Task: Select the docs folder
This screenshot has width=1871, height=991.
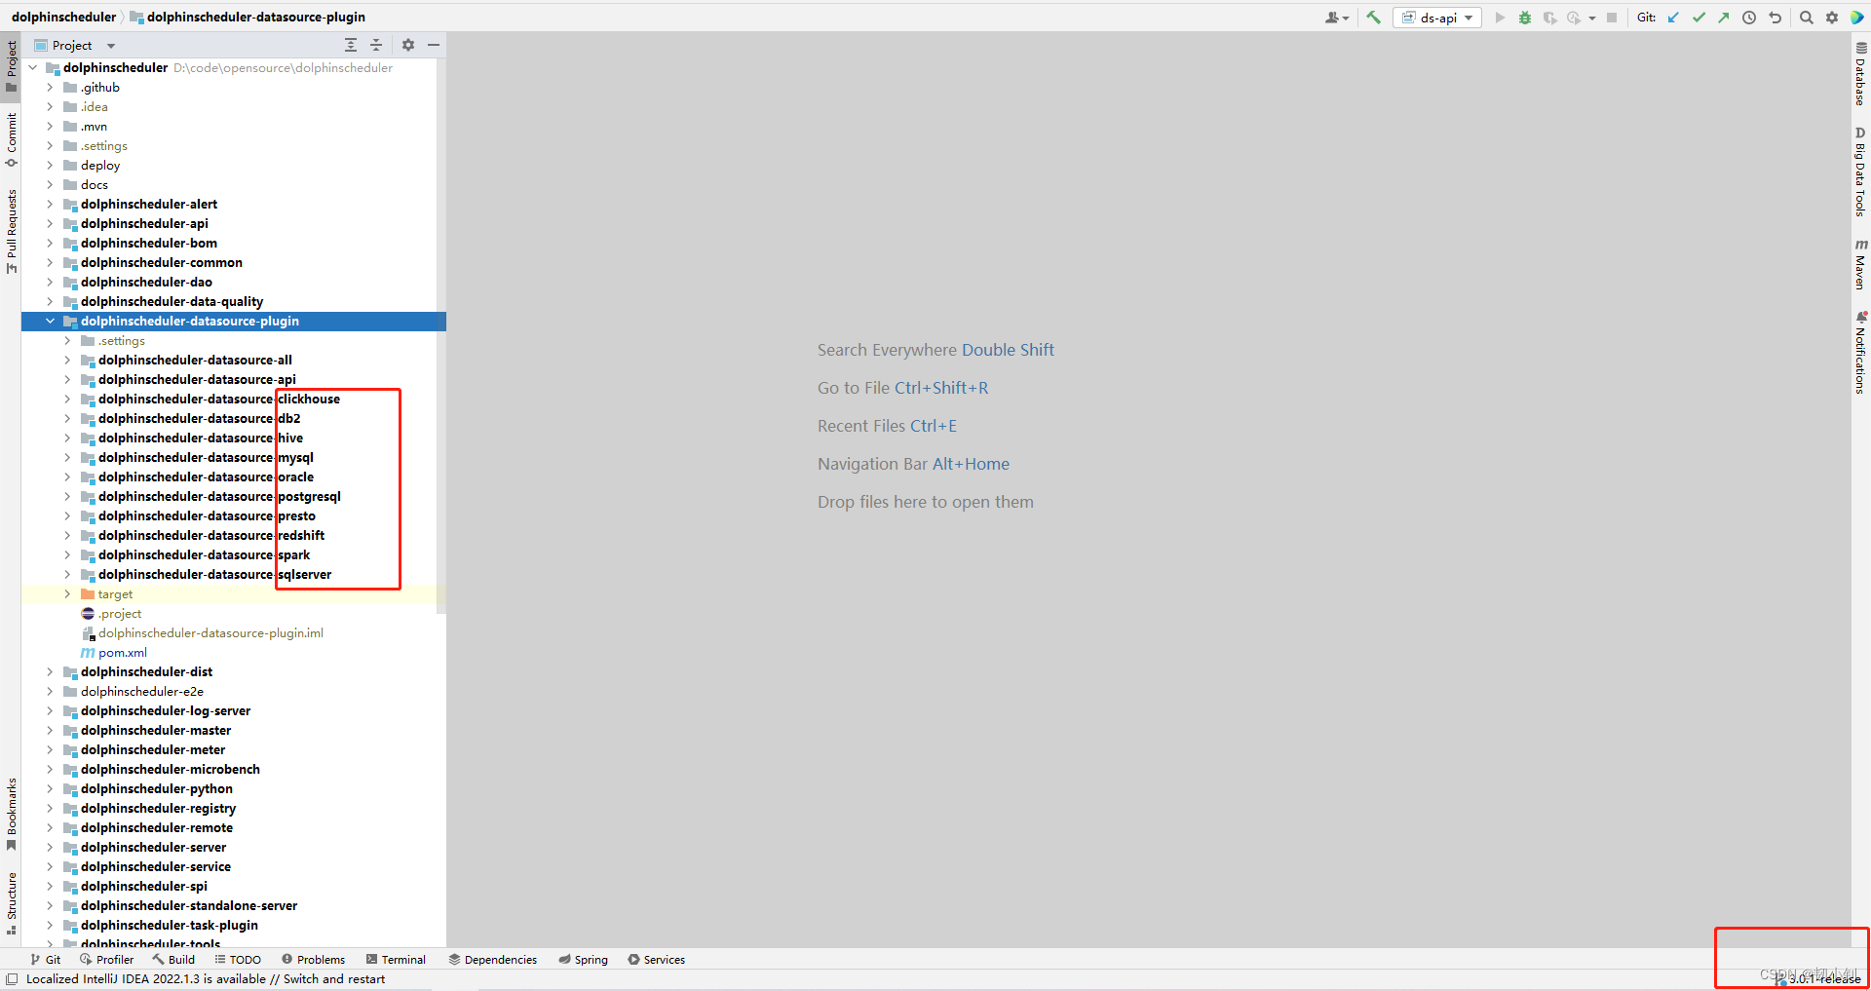Action: coord(95,185)
